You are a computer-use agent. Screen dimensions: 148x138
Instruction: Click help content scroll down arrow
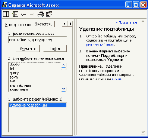[143, 133]
